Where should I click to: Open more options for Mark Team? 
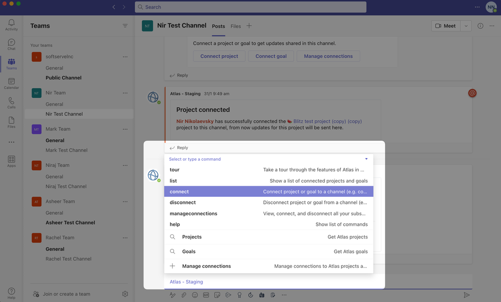125,129
